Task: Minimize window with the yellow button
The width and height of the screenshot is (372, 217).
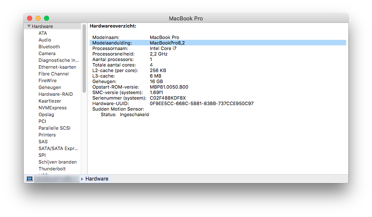Action: (38, 18)
